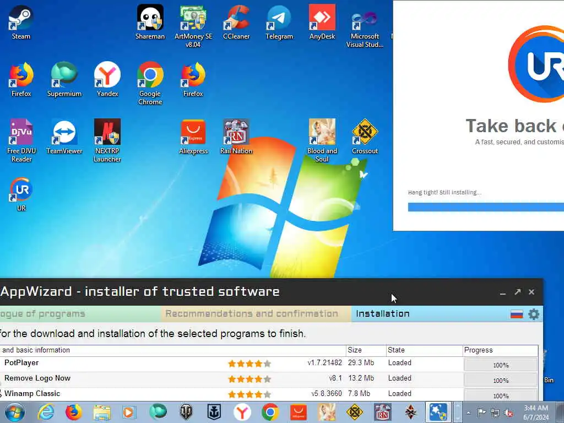Select the PotPlayer row

[x=269, y=364]
